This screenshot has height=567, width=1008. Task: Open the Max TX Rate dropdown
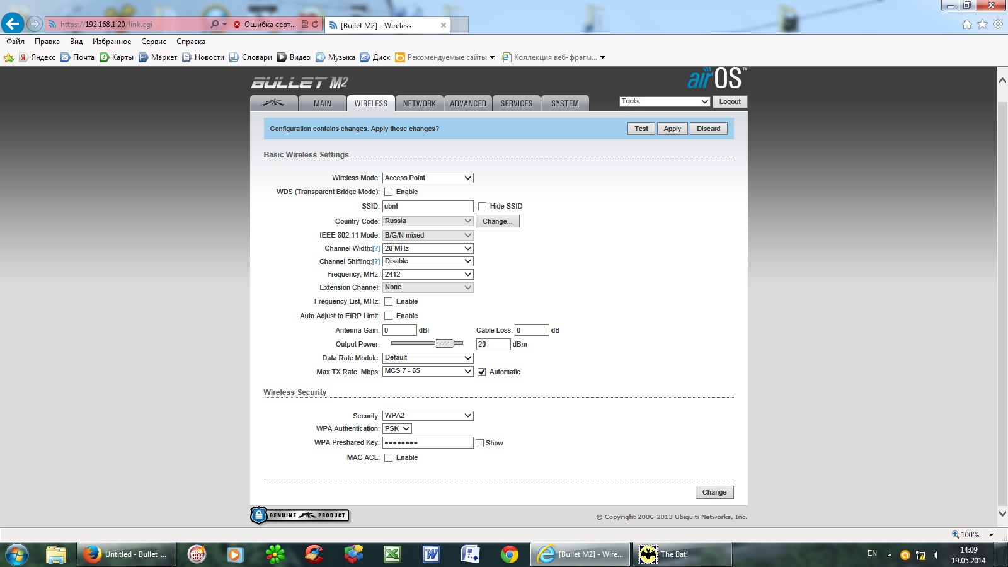[428, 371]
